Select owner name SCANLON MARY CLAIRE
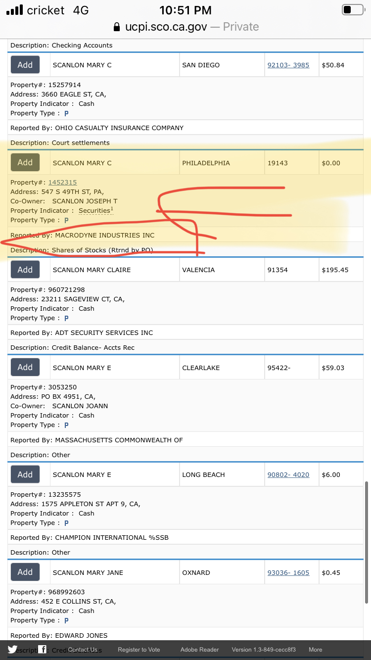The width and height of the screenshot is (371, 660). (x=92, y=270)
